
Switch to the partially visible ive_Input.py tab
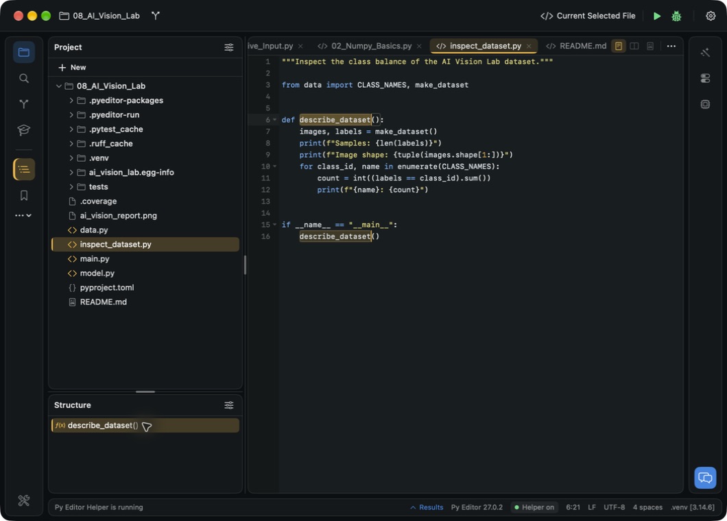pos(270,46)
